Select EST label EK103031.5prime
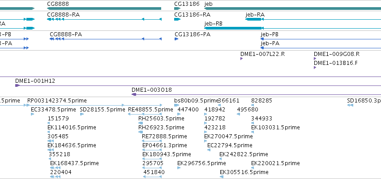This screenshot has height=179, width=381. [275, 128]
